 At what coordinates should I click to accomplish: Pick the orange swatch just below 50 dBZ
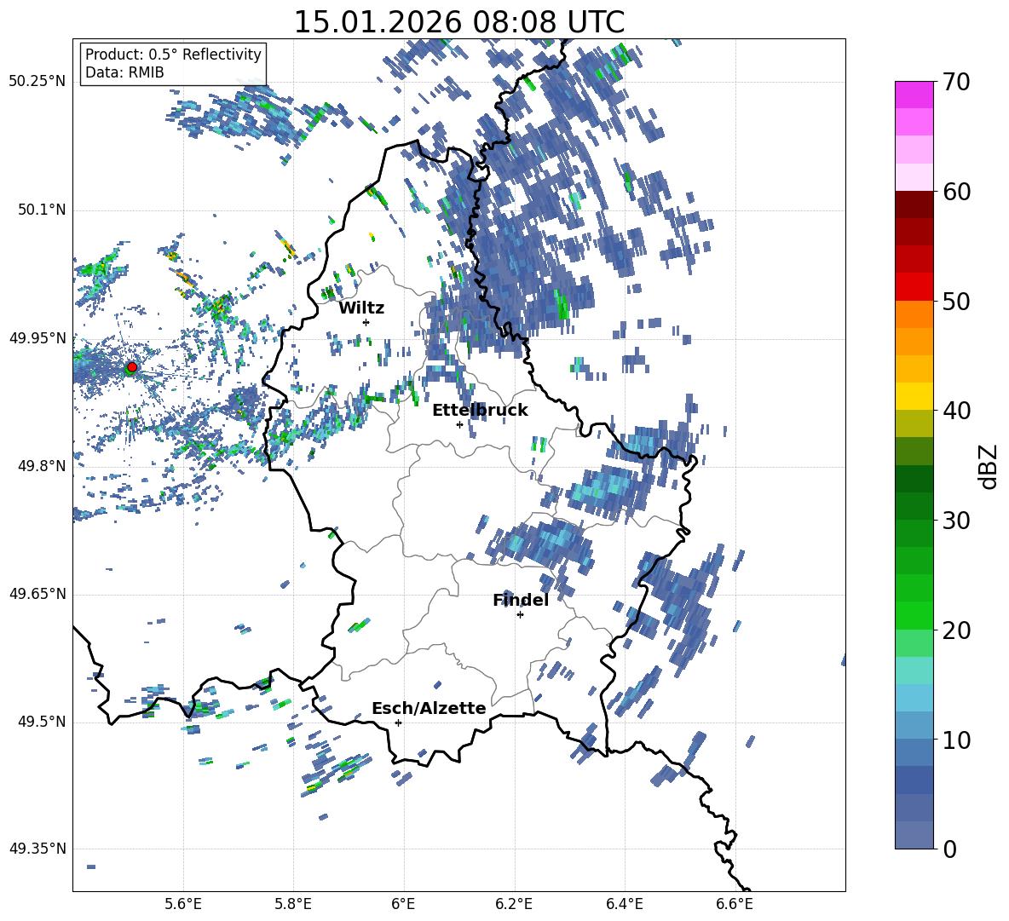pyautogui.click(x=914, y=314)
